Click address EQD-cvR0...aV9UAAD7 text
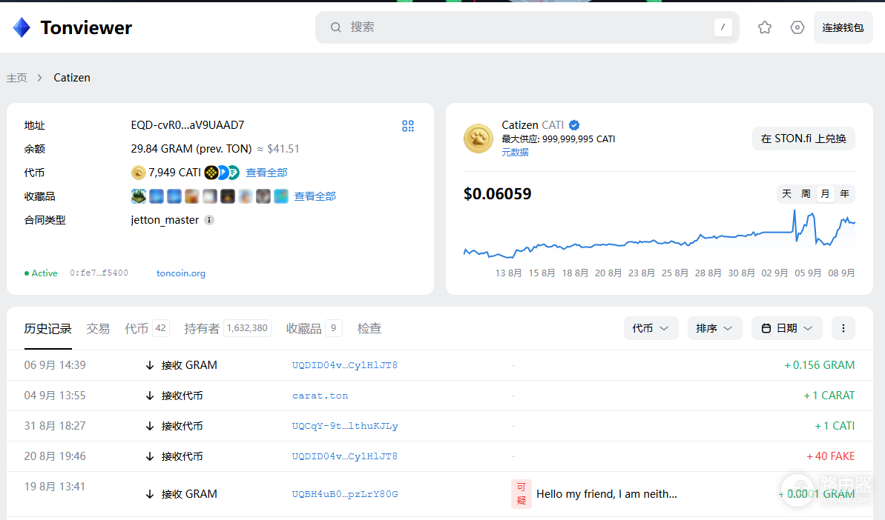The width and height of the screenshot is (885, 520). (188, 125)
